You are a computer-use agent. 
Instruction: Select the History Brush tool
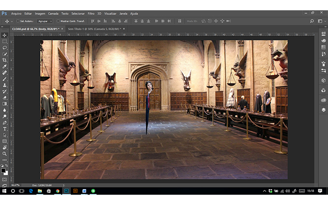tap(4, 92)
